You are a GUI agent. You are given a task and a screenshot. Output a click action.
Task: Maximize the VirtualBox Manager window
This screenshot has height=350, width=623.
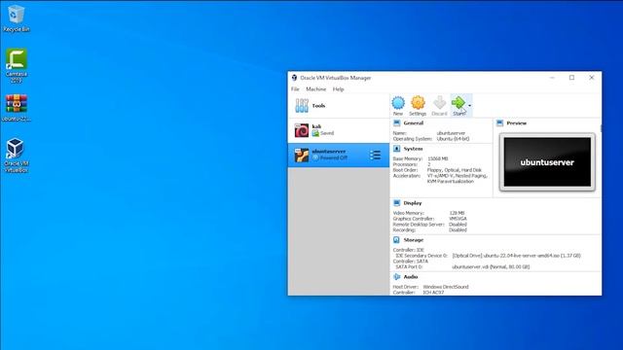(x=571, y=78)
